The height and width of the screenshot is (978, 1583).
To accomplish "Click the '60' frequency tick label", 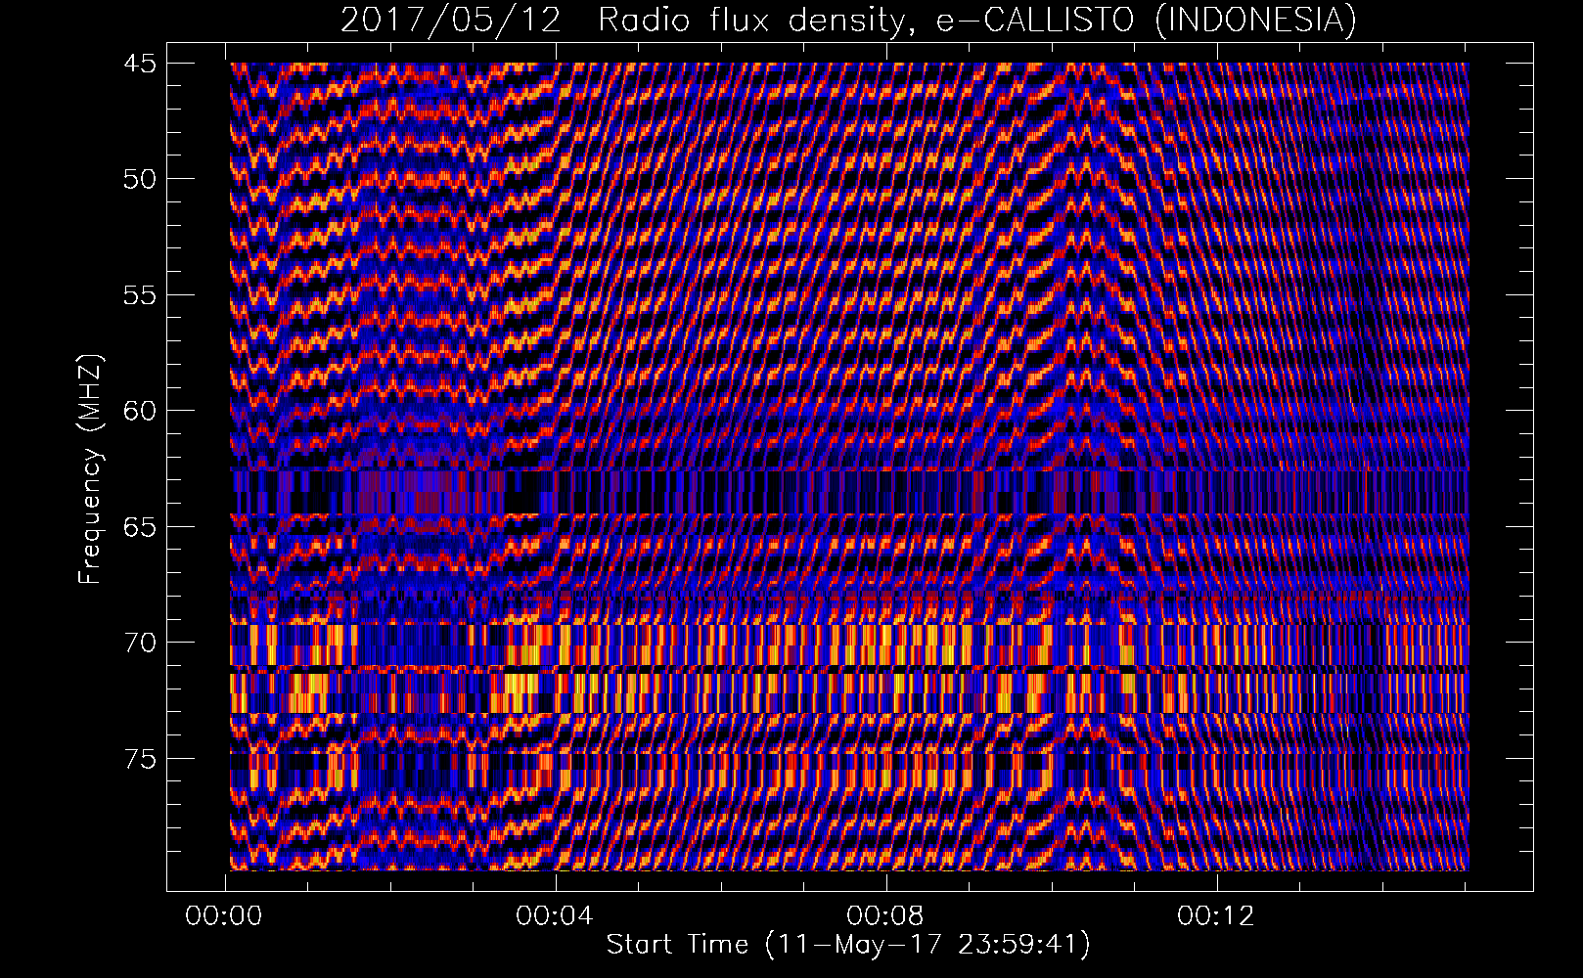I will point(139,411).
